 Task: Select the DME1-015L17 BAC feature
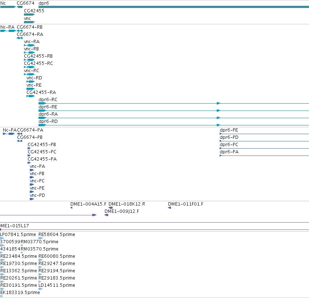click(155, 229)
